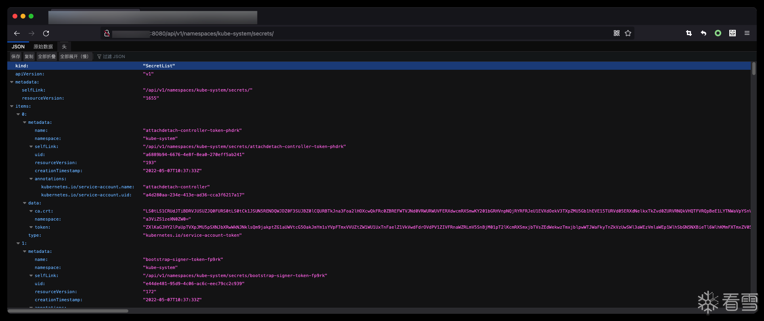Image resolution: width=764 pixels, height=321 pixels.
Task: Collapse the items array node
Action: coord(12,106)
